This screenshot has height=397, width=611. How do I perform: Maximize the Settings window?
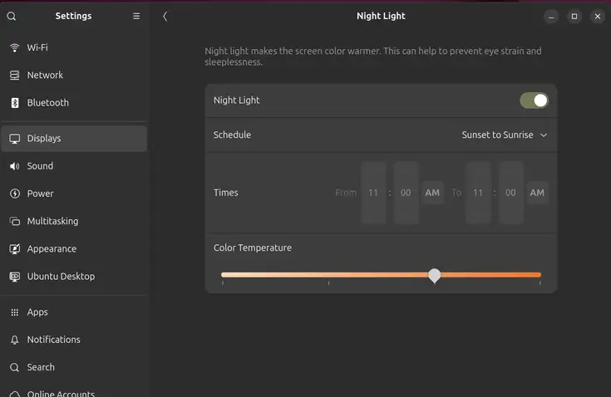[x=574, y=17]
